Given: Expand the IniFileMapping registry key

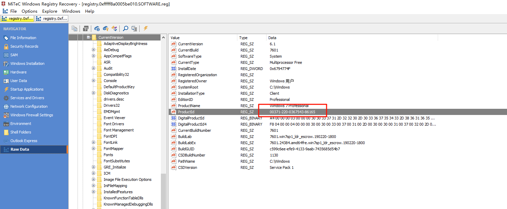Looking at the screenshot, I should 93,186.
